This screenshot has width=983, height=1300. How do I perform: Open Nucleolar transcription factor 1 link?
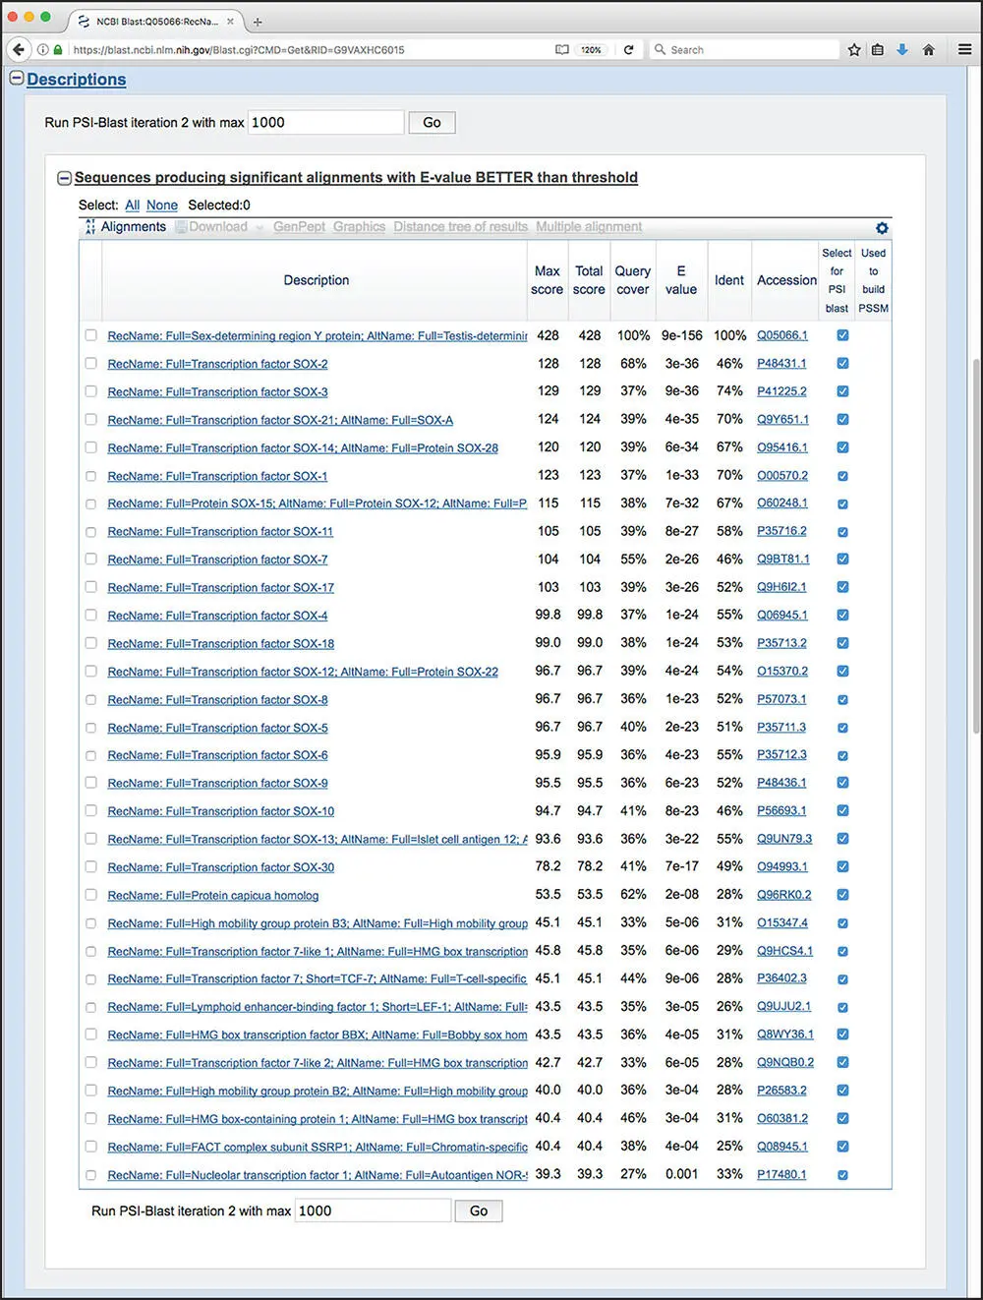(x=318, y=1175)
